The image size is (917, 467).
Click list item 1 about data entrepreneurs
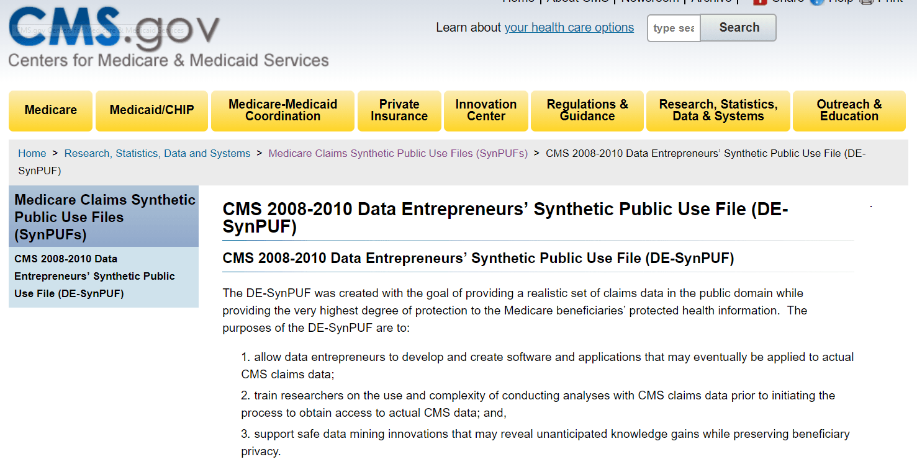click(x=548, y=366)
